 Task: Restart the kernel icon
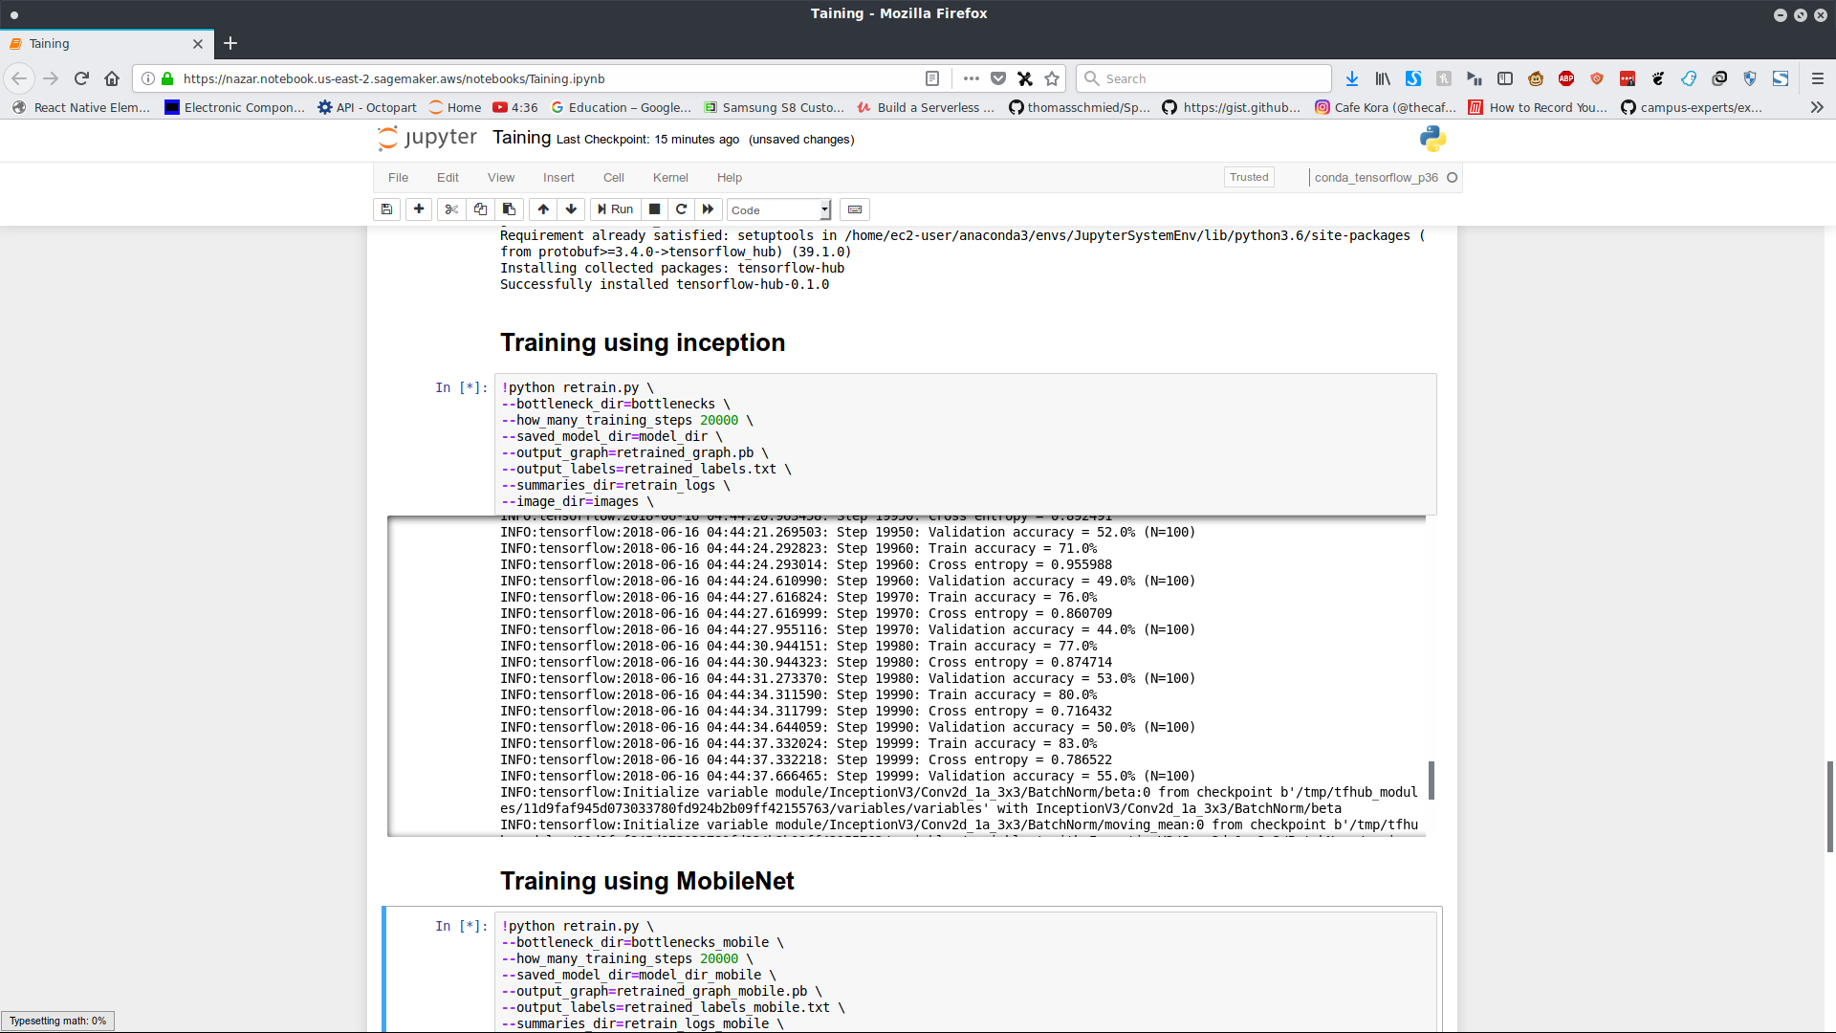point(681,209)
